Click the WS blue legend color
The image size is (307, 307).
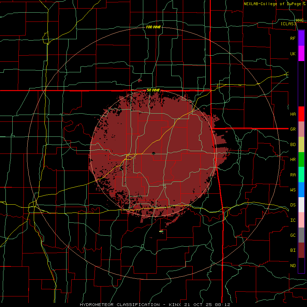point(301,190)
